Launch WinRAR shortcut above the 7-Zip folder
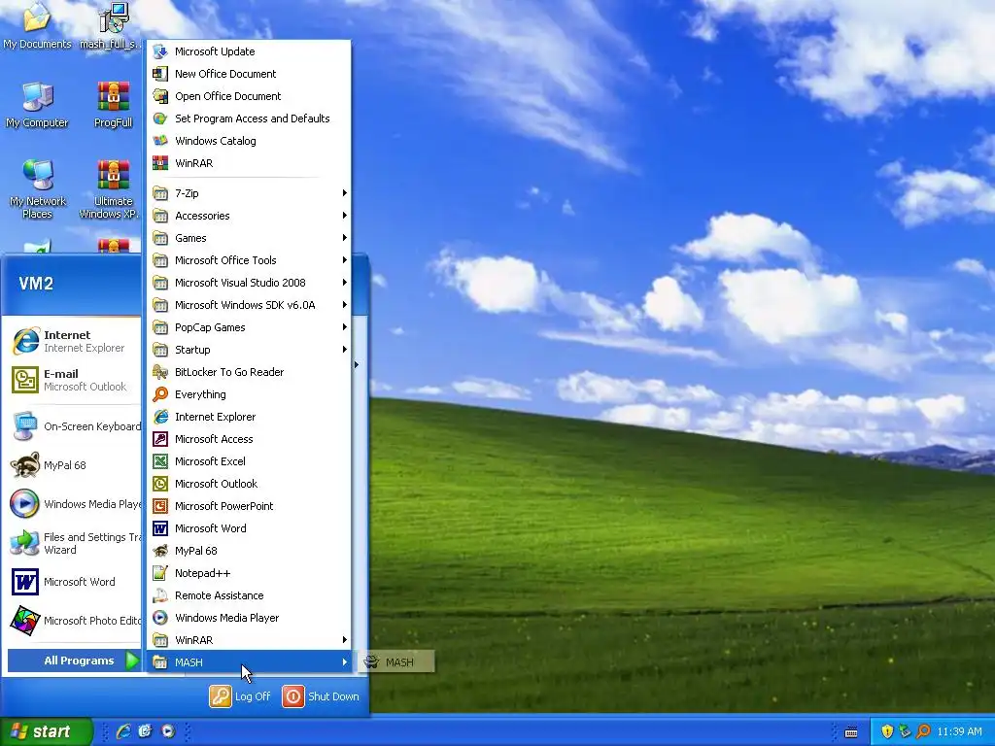Screen dimensions: 995x746 (249, 163)
